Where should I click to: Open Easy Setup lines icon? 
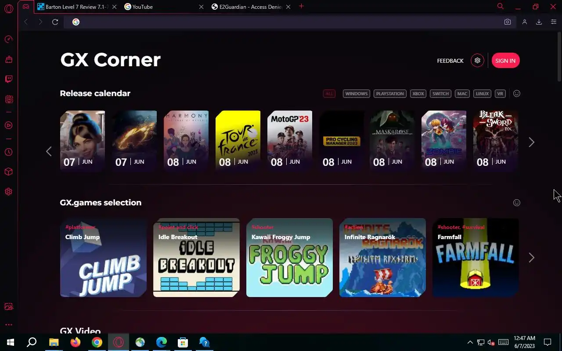click(x=553, y=22)
